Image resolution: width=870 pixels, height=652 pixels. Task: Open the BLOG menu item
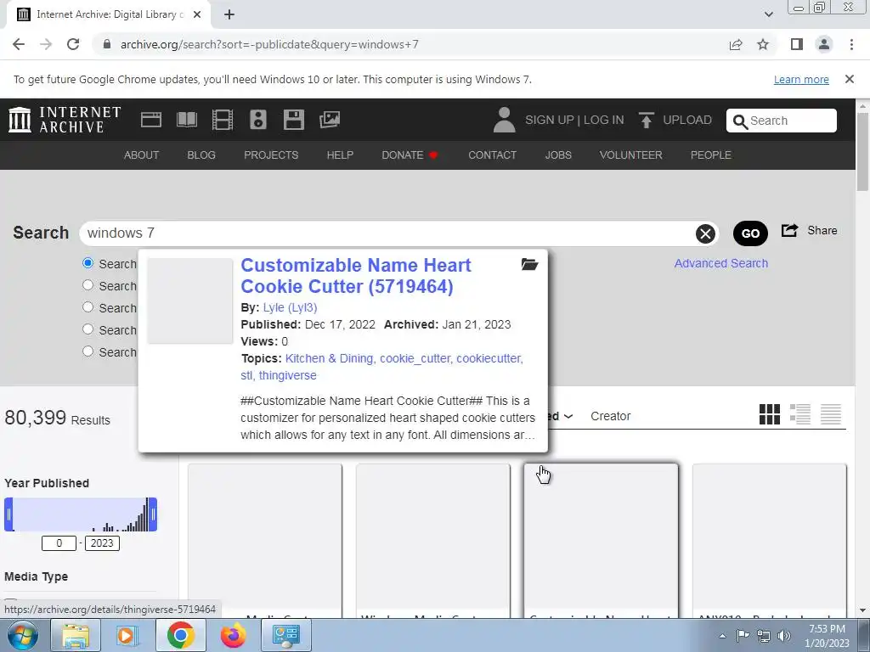tap(201, 155)
